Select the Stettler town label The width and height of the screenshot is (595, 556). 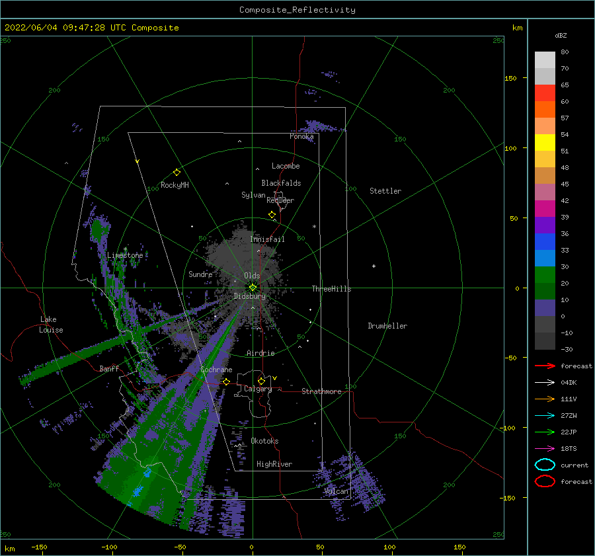click(385, 191)
